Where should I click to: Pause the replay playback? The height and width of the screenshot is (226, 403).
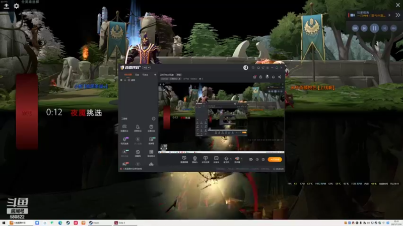coord(374,28)
